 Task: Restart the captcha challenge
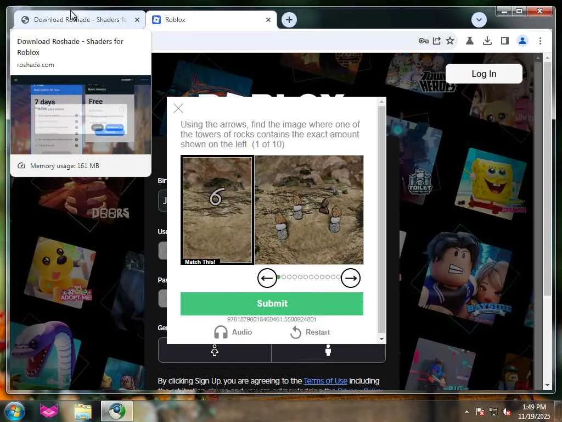tap(310, 332)
